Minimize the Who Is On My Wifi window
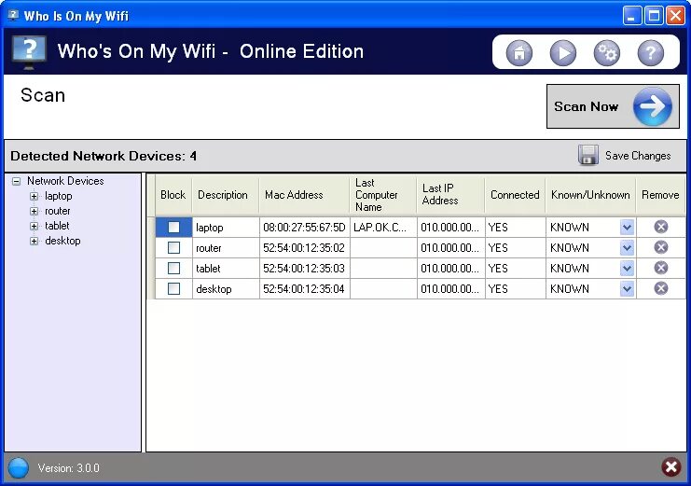The image size is (691, 486). click(632, 16)
